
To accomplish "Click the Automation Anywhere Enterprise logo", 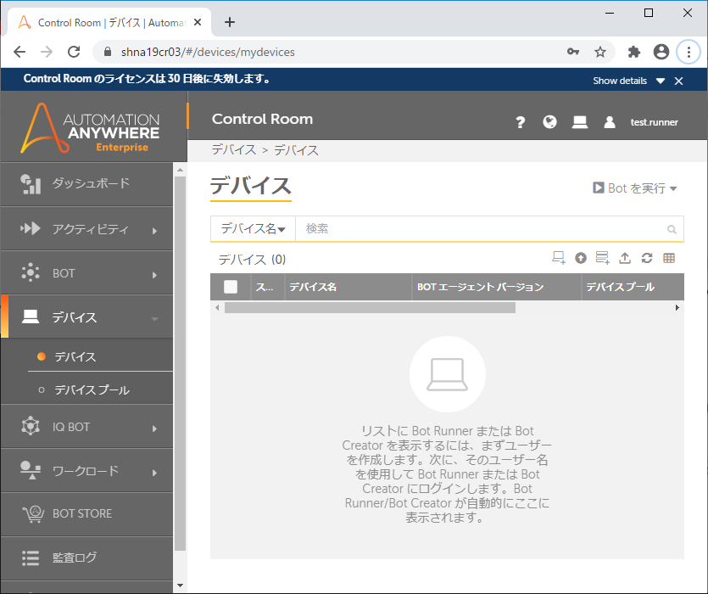I will click(x=90, y=127).
